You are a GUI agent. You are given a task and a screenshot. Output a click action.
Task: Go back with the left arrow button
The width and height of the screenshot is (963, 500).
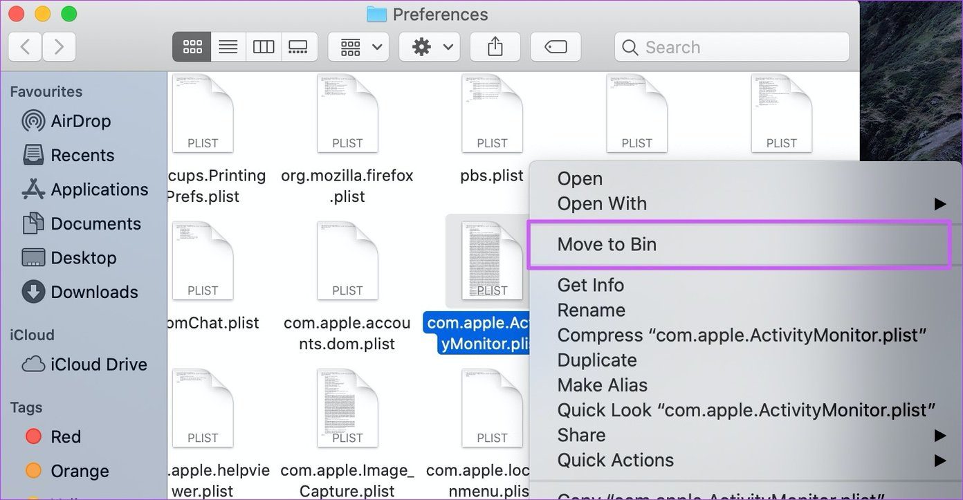pos(25,47)
